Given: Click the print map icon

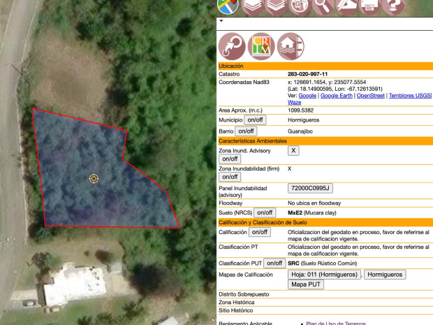Looking at the screenshot, I should pyautogui.click(x=369, y=6).
